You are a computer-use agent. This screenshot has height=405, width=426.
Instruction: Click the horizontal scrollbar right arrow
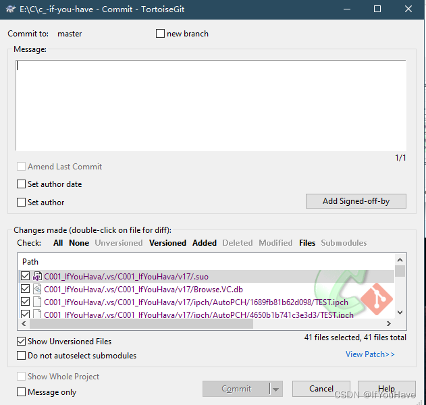(x=389, y=323)
